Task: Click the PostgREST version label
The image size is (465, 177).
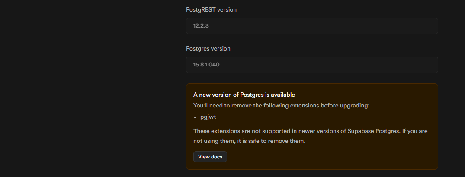Action: [211, 9]
